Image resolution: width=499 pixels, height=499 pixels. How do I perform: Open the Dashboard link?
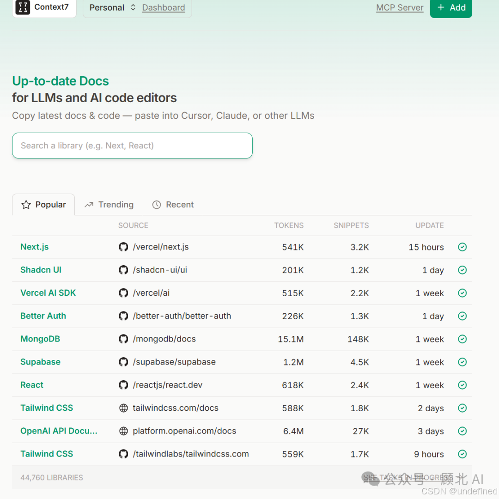point(163,7)
